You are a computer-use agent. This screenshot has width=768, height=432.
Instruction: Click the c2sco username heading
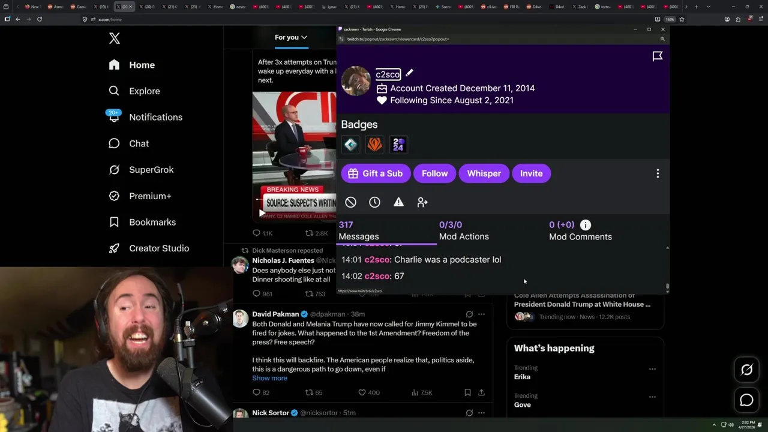click(388, 74)
